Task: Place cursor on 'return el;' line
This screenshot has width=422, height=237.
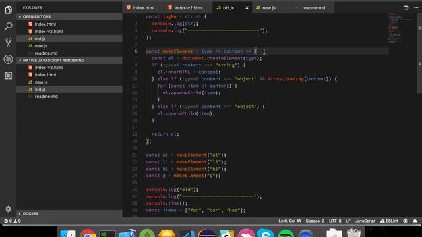Action: coord(165,134)
